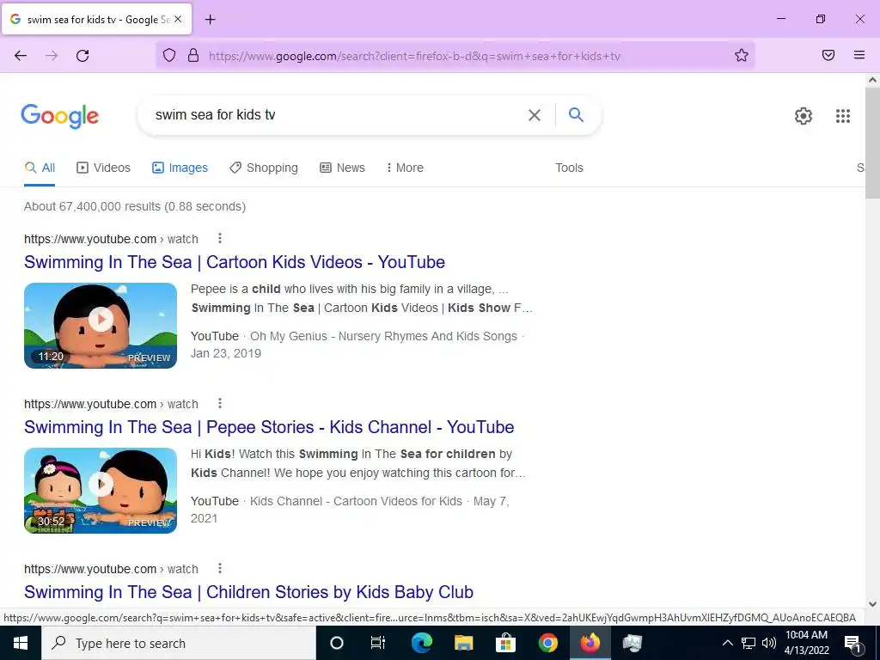Open options for Cartoon Kids Videos result

[220, 238]
